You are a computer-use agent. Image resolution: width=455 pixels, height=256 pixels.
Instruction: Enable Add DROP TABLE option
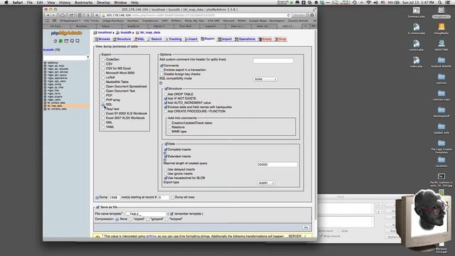166,95
